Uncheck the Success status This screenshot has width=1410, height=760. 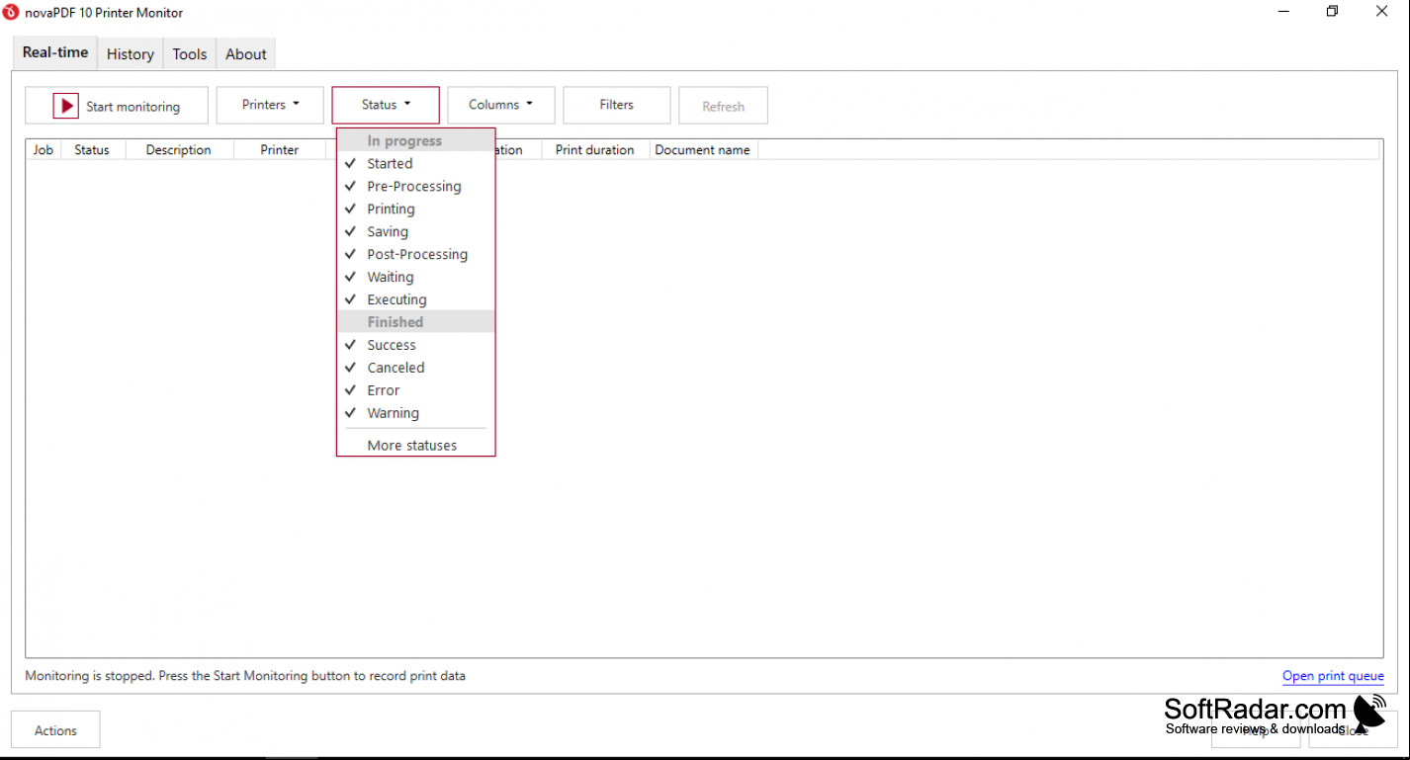coord(415,345)
